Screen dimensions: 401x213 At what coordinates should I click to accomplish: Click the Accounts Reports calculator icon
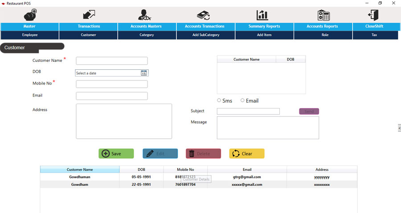[x=323, y=15]
